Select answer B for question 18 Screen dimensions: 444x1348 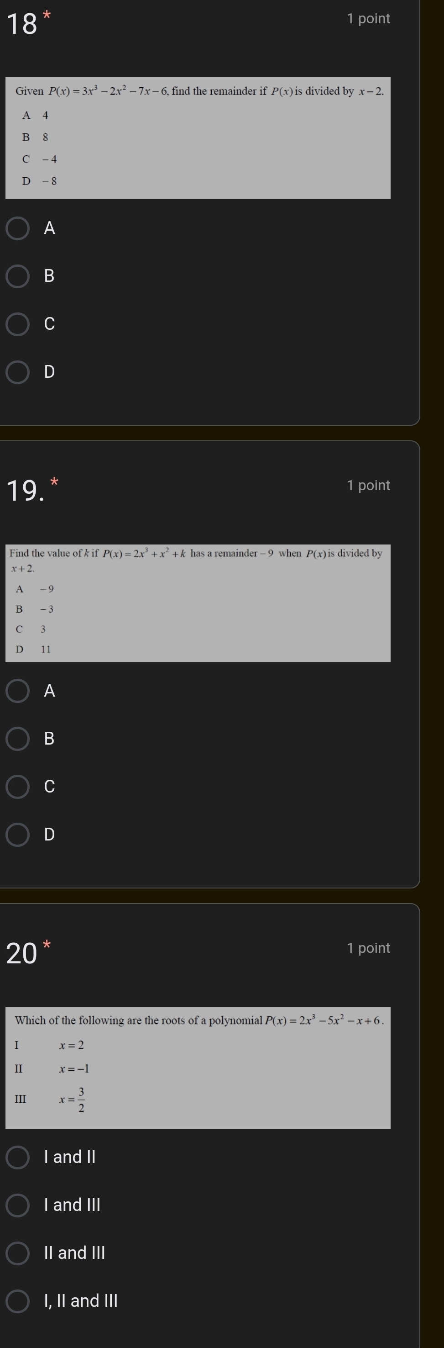click(18, 276)
